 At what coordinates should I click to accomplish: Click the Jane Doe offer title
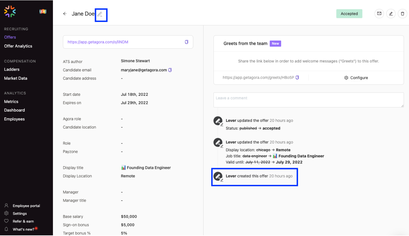pyautogui.click(x=83, y=14)
